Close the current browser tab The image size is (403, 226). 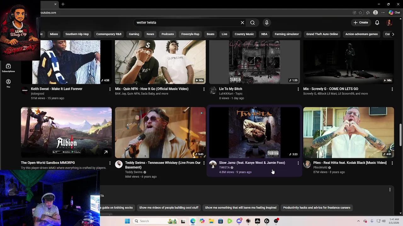coord(55,4)
